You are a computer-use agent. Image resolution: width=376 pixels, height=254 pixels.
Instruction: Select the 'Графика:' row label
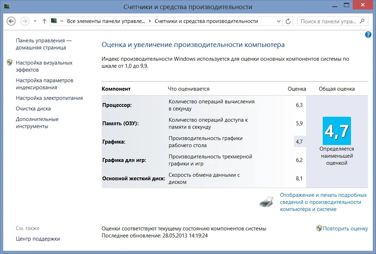pyautogui.click(x=114, y=142)
